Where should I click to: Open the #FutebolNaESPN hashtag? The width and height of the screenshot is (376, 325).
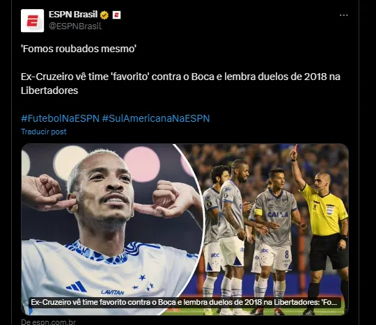(60, 118)
